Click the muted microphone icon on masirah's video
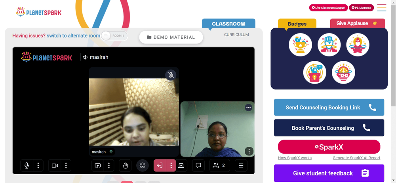This screenshot has width=396, height=183. click(171, 75)
